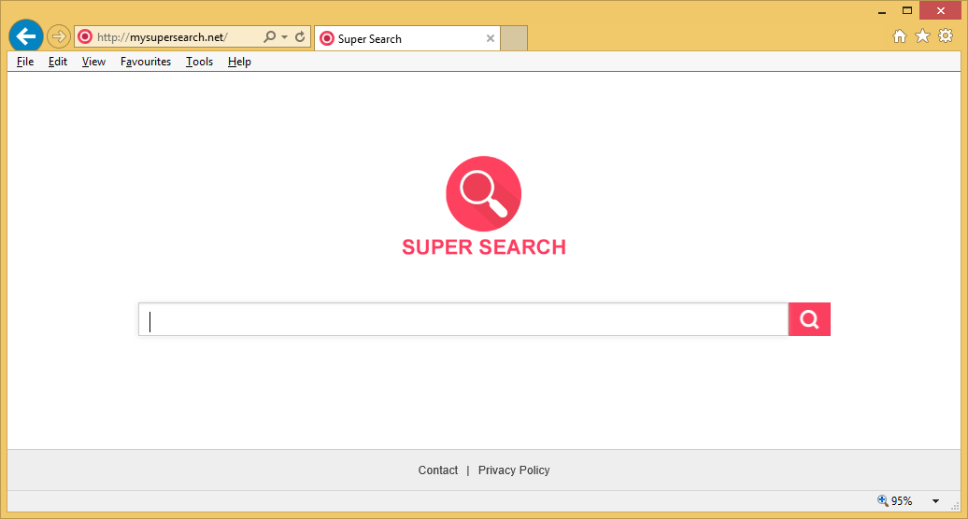Image resolution: width=968 pixels, height=519 pixels.
Task: Open the Privacy Policy link
Action: pyautogui.click(x=514, y=470)
